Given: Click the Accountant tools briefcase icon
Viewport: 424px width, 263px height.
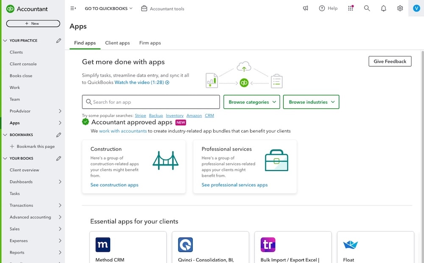Looking at the screenshot, I should [144, 8].
